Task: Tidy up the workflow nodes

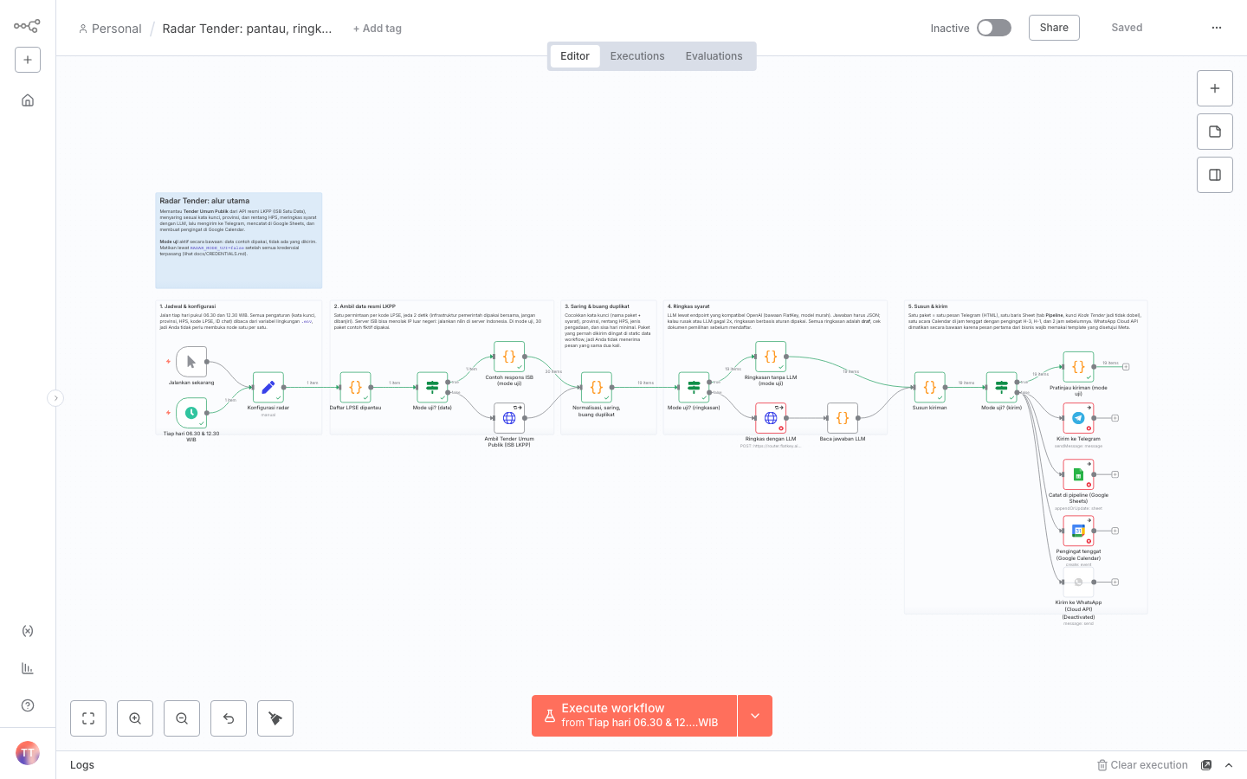Action: coord(275,718)
